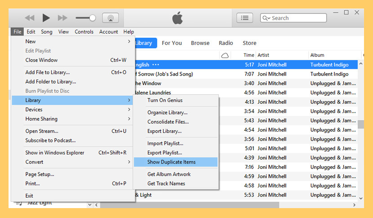The height and width of the screenshot is (218, 373).
Task: Click the scroll up arrow of song list
Action: coord(361,63)
